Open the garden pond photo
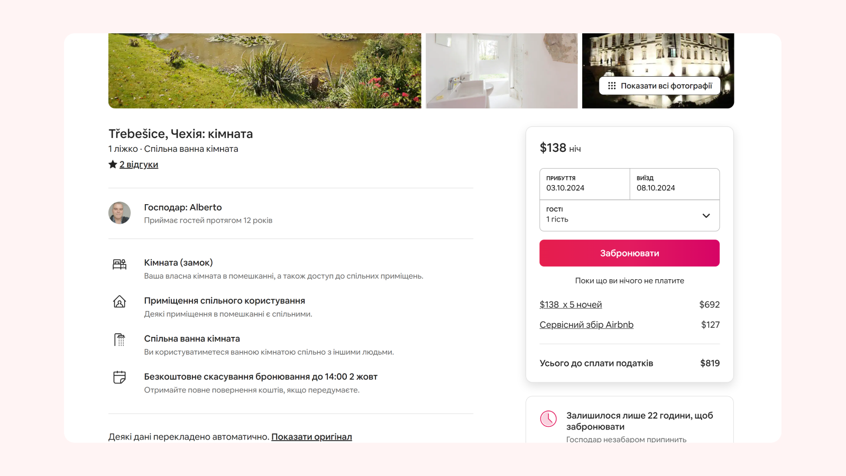Viewport: 846px width, 476px height. point(264,69)
